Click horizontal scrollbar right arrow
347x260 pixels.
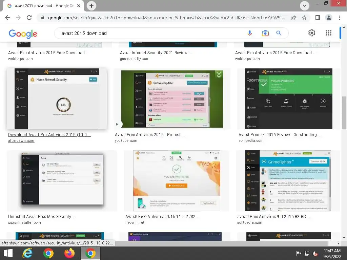point(338,243)
